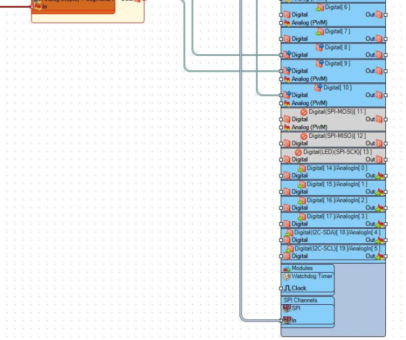Click the Out pin connector of Digital[ 17 ]/AnalogIn[ 3 ]
The width and height of the screenshot is (406, 340).
pos(385,224)
